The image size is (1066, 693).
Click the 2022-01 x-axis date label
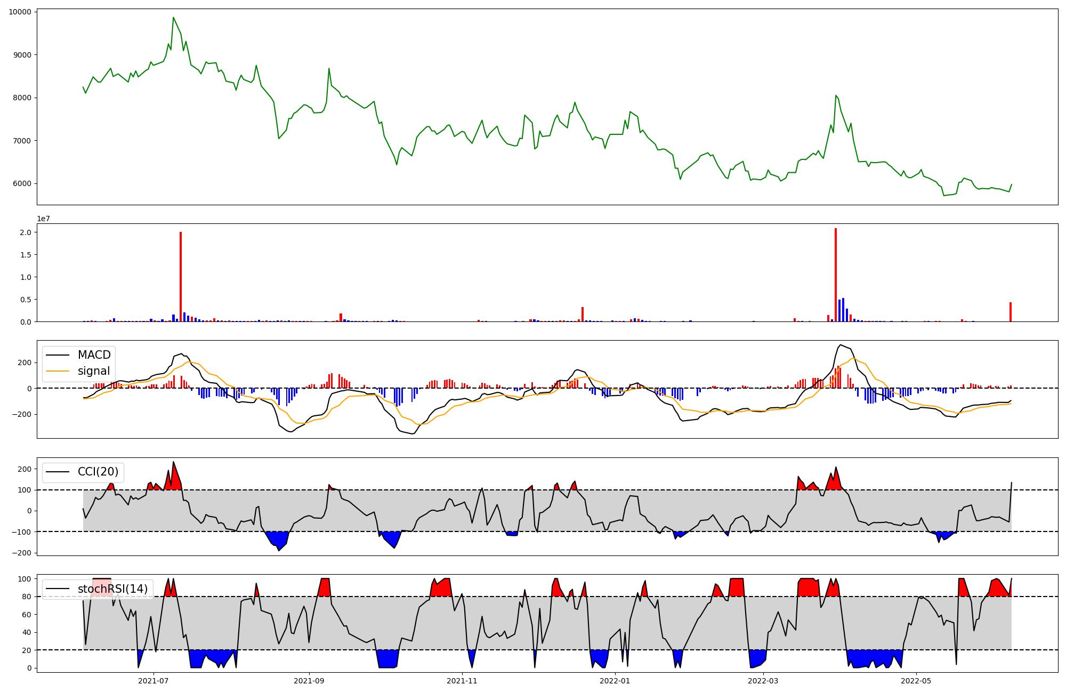[x=615, y=681]
